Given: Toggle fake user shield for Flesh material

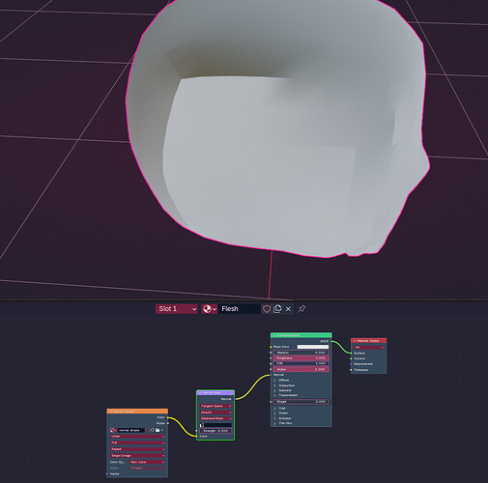Looking at the screenshot, I should 267,309.
